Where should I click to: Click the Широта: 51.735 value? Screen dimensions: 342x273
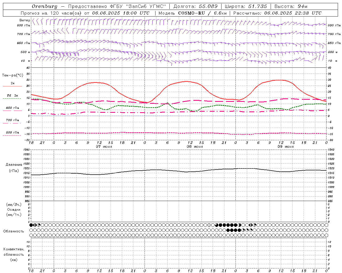tap(246, 6)
